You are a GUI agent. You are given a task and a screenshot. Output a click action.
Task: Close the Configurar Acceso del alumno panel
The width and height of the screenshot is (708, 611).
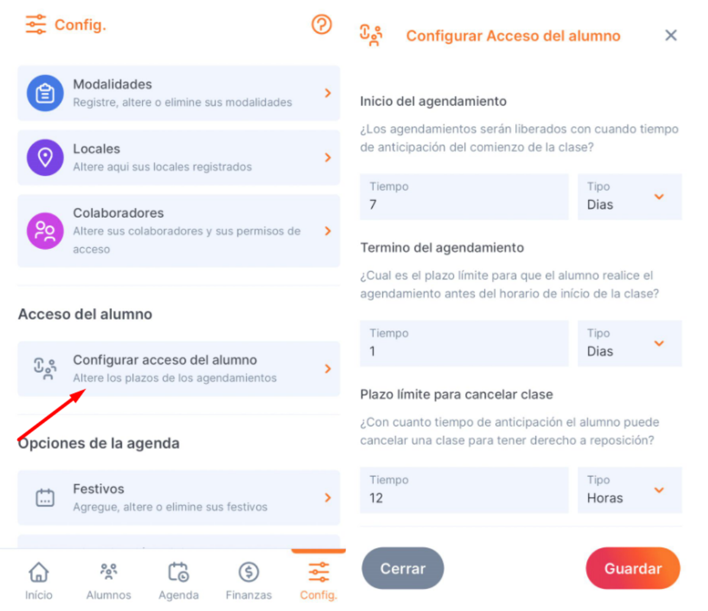pos(671,35)
